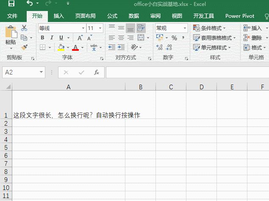Open the 公式 ribbon tab
The width and height of the screenshot is (269, 201).
pos(112,16)
